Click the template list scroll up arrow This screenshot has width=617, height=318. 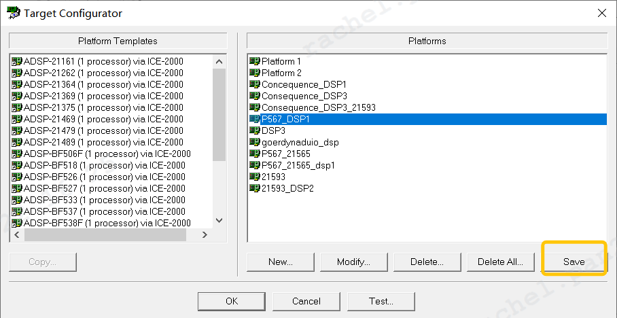pos(219,61)
